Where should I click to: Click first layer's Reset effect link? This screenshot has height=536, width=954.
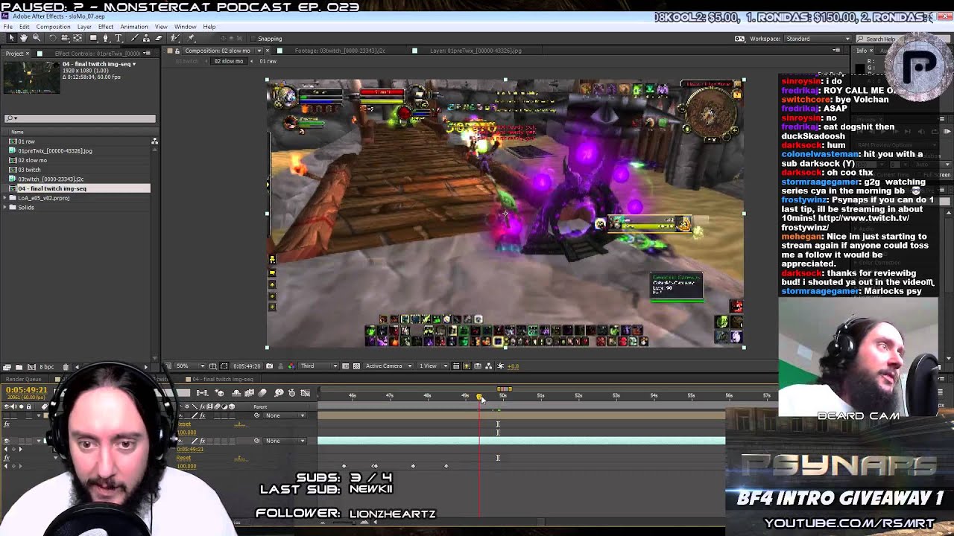(x=184, y=424)
